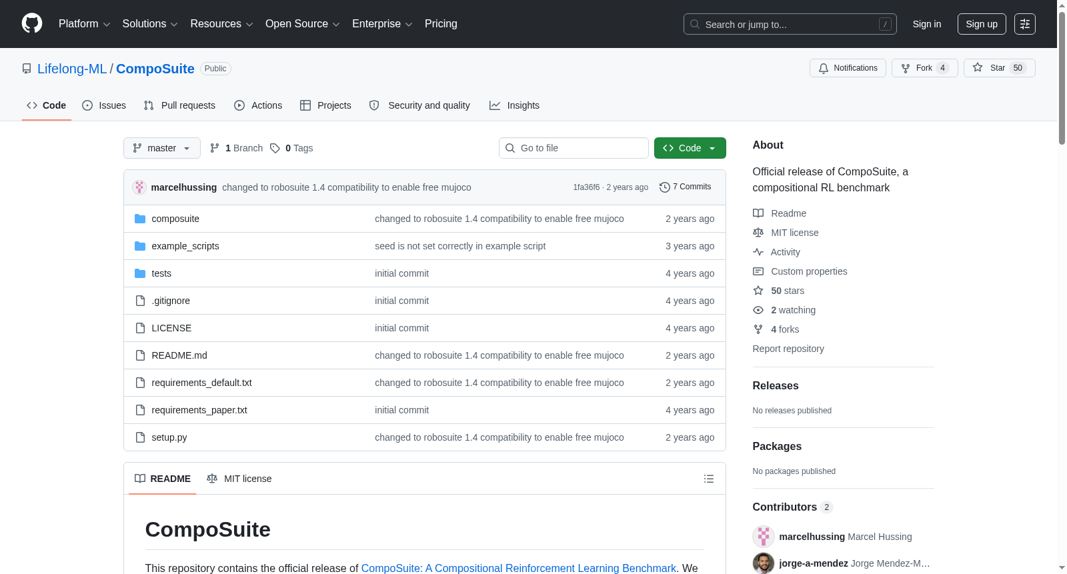Click commit message 'seed is not set correctly in example script'
This screenshot has height=574, width=1067.
tap(460, 246)
